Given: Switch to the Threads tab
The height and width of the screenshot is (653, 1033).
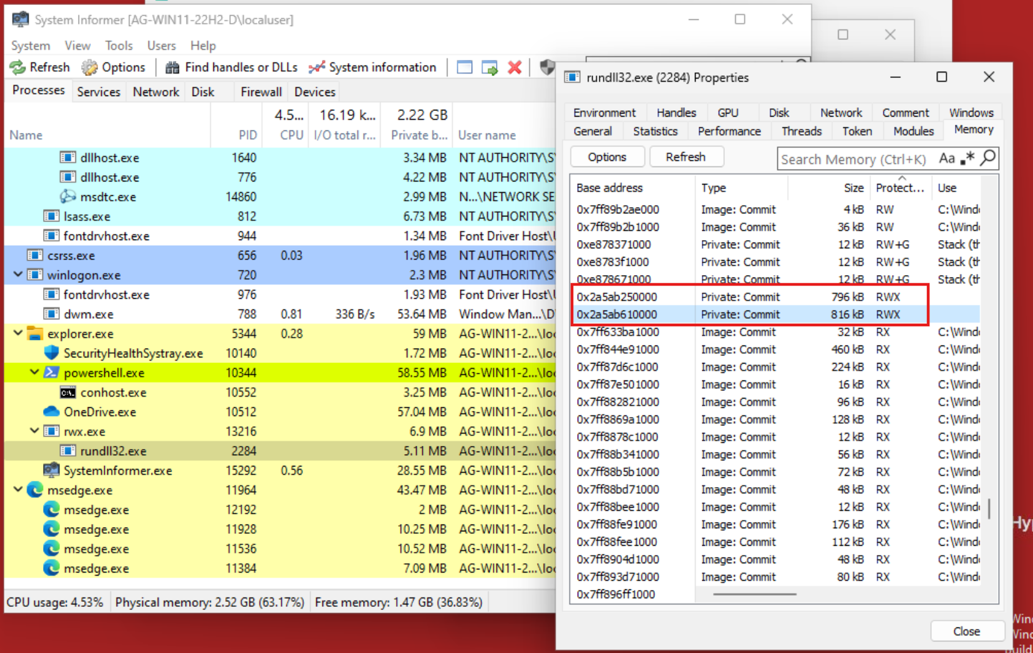Looking at the screenshot, I should [x=801, y=131].
